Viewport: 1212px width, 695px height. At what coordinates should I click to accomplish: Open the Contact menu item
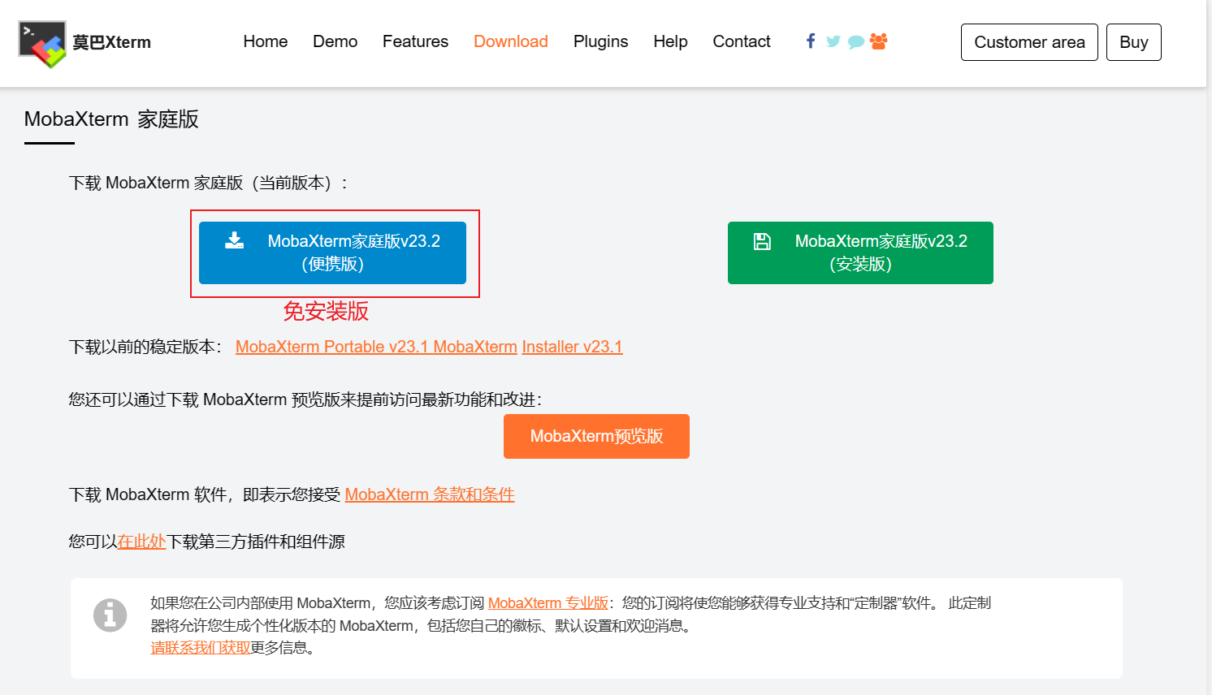742,41
